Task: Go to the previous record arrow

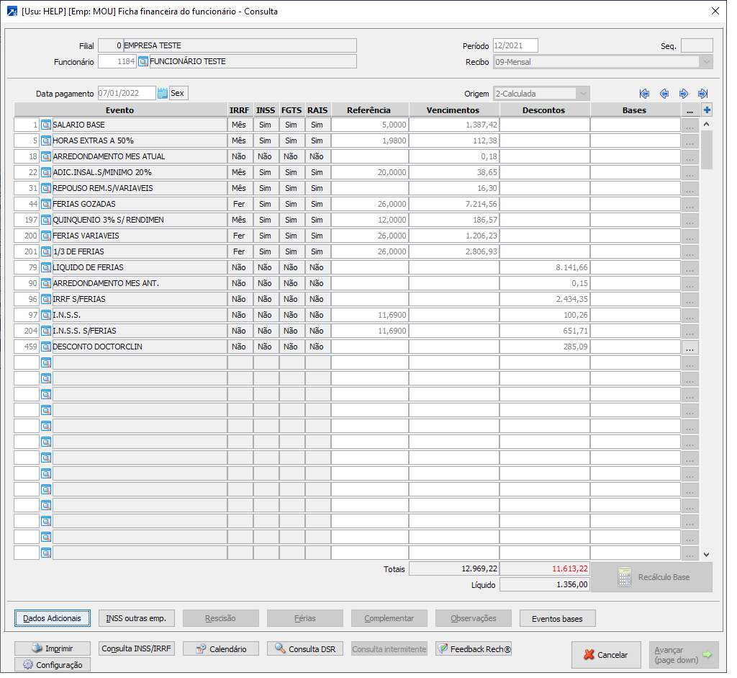Action: (664, 94)
